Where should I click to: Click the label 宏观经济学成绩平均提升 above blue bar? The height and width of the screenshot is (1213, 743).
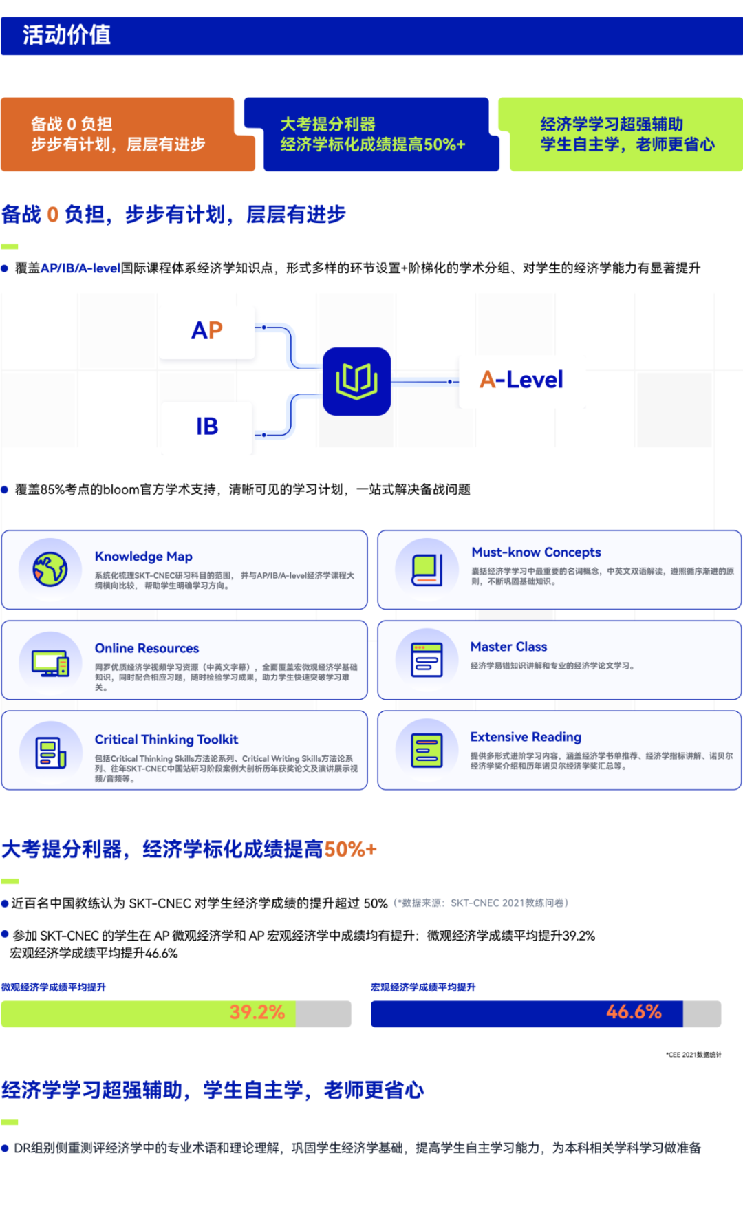point(423,987)
